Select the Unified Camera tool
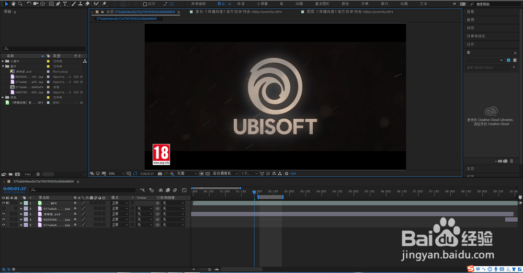 pyautogui.click(x=36, y=4)
